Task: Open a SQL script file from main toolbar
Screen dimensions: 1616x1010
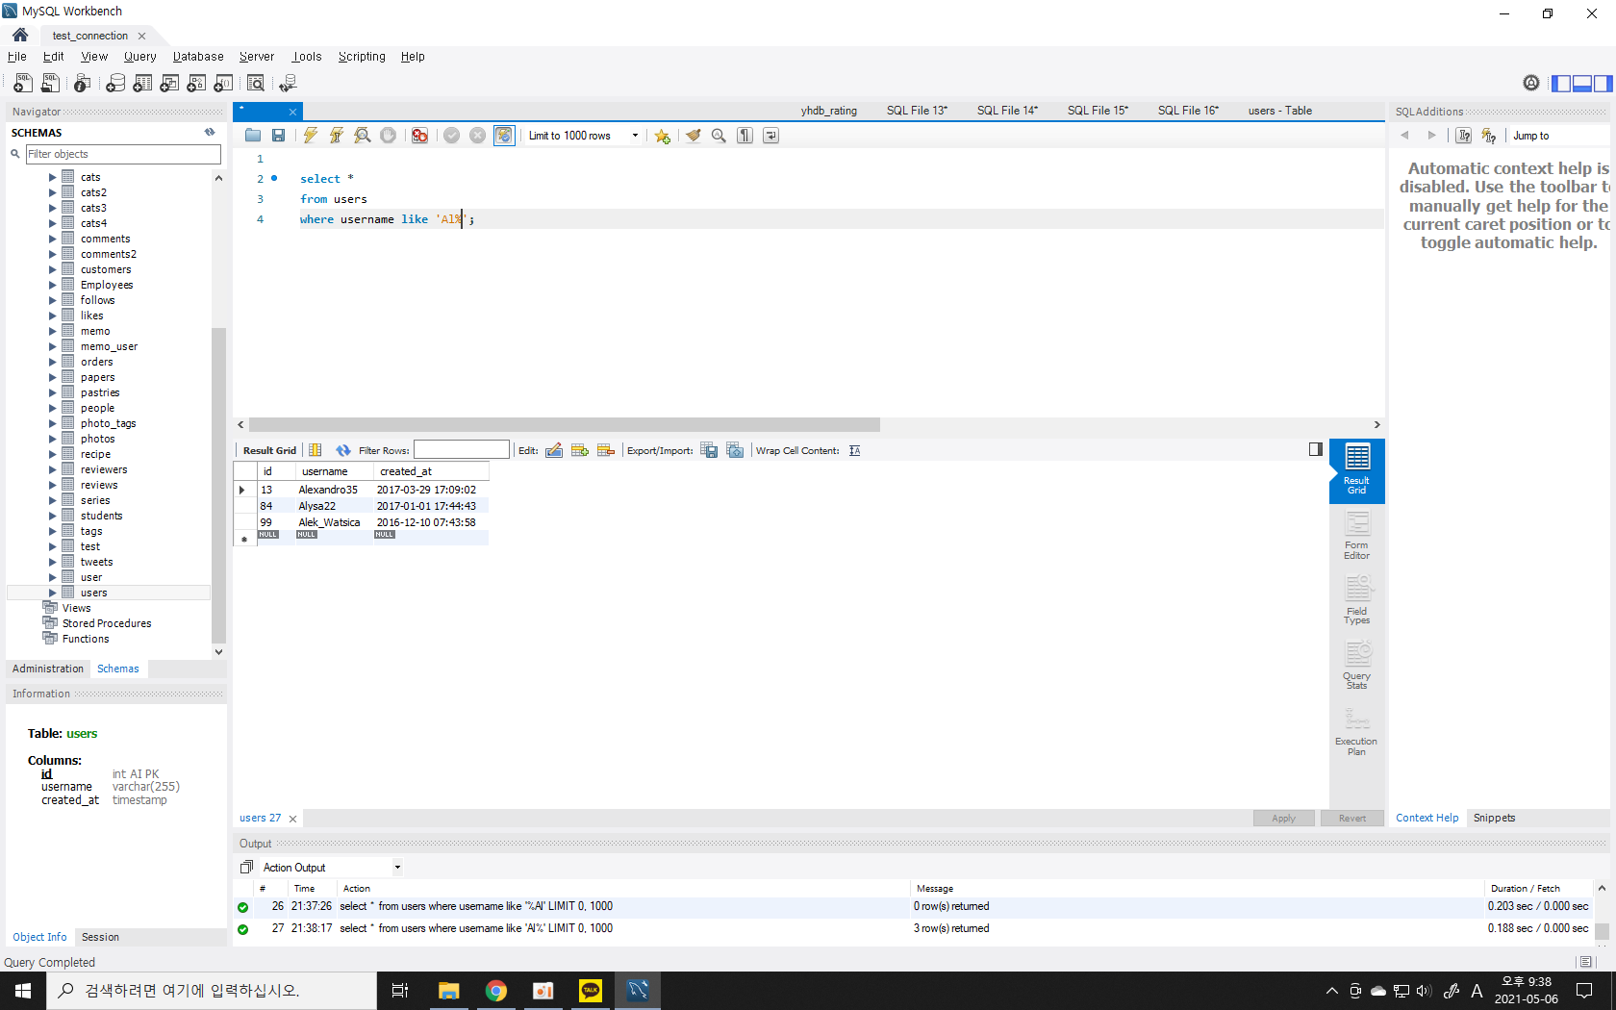Action: 51,84
